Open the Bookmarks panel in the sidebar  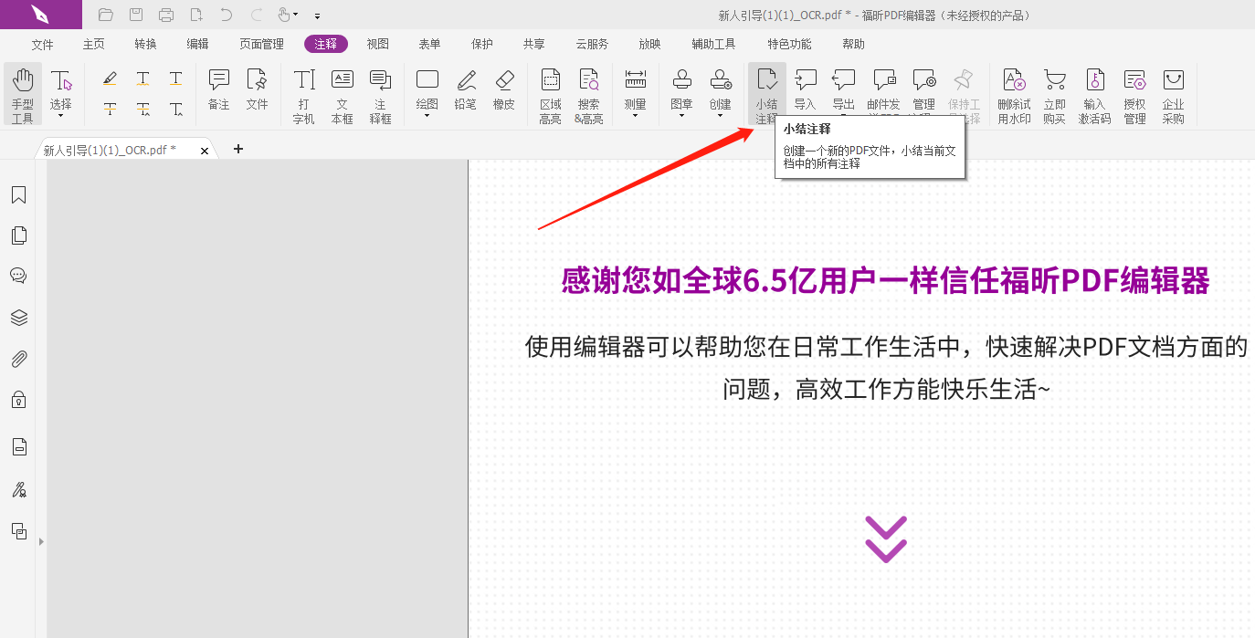point(18,194)
